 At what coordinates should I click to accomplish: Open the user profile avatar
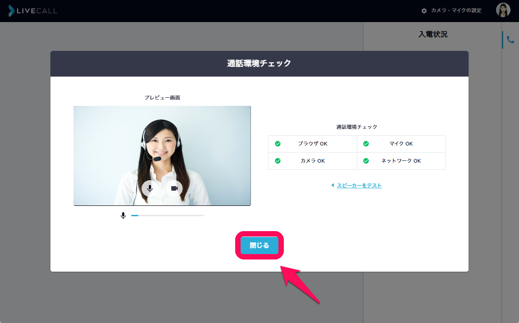(503, 10)
